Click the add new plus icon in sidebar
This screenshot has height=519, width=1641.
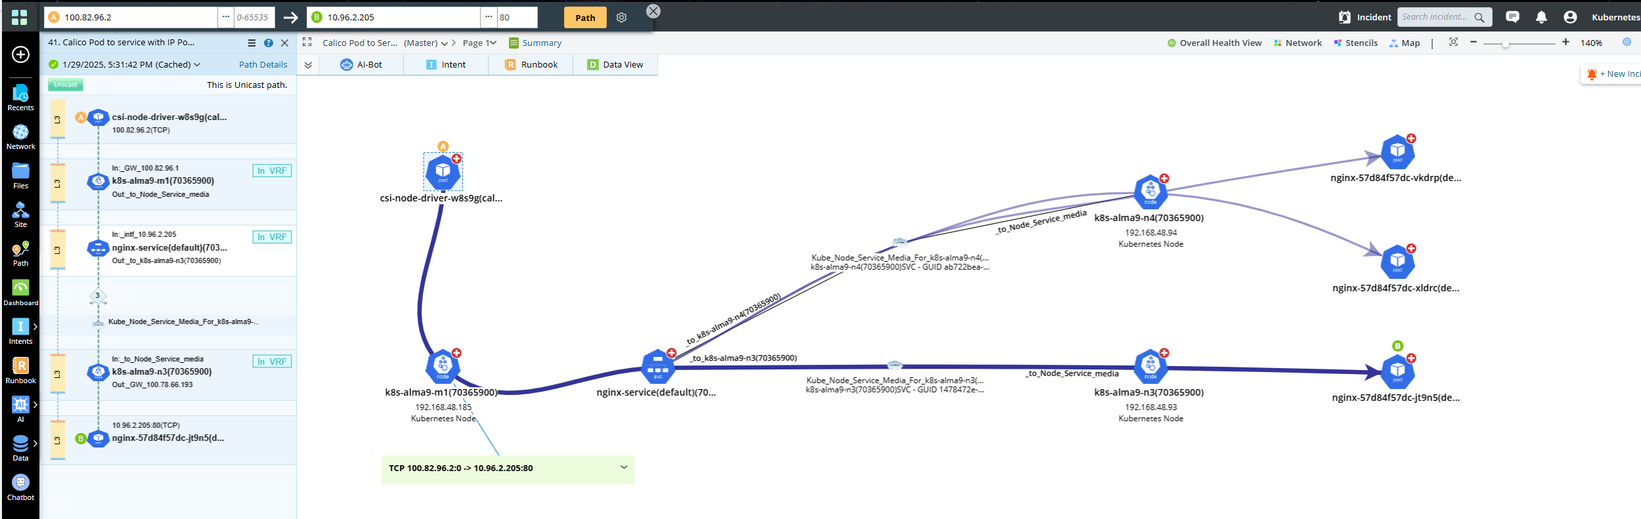coord(20,54)
